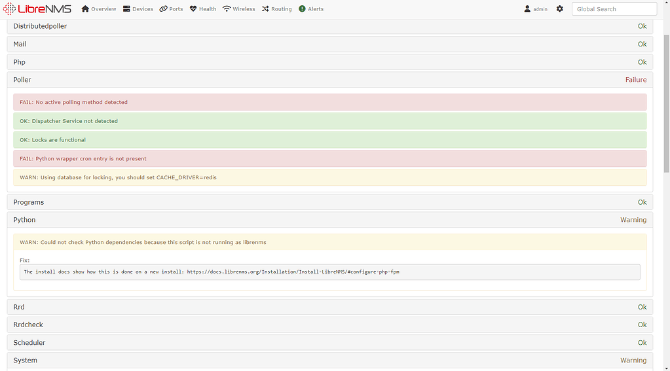Click the Python 'Warning' status
This screenshot has height=371, width=670.
pos(633,220)
